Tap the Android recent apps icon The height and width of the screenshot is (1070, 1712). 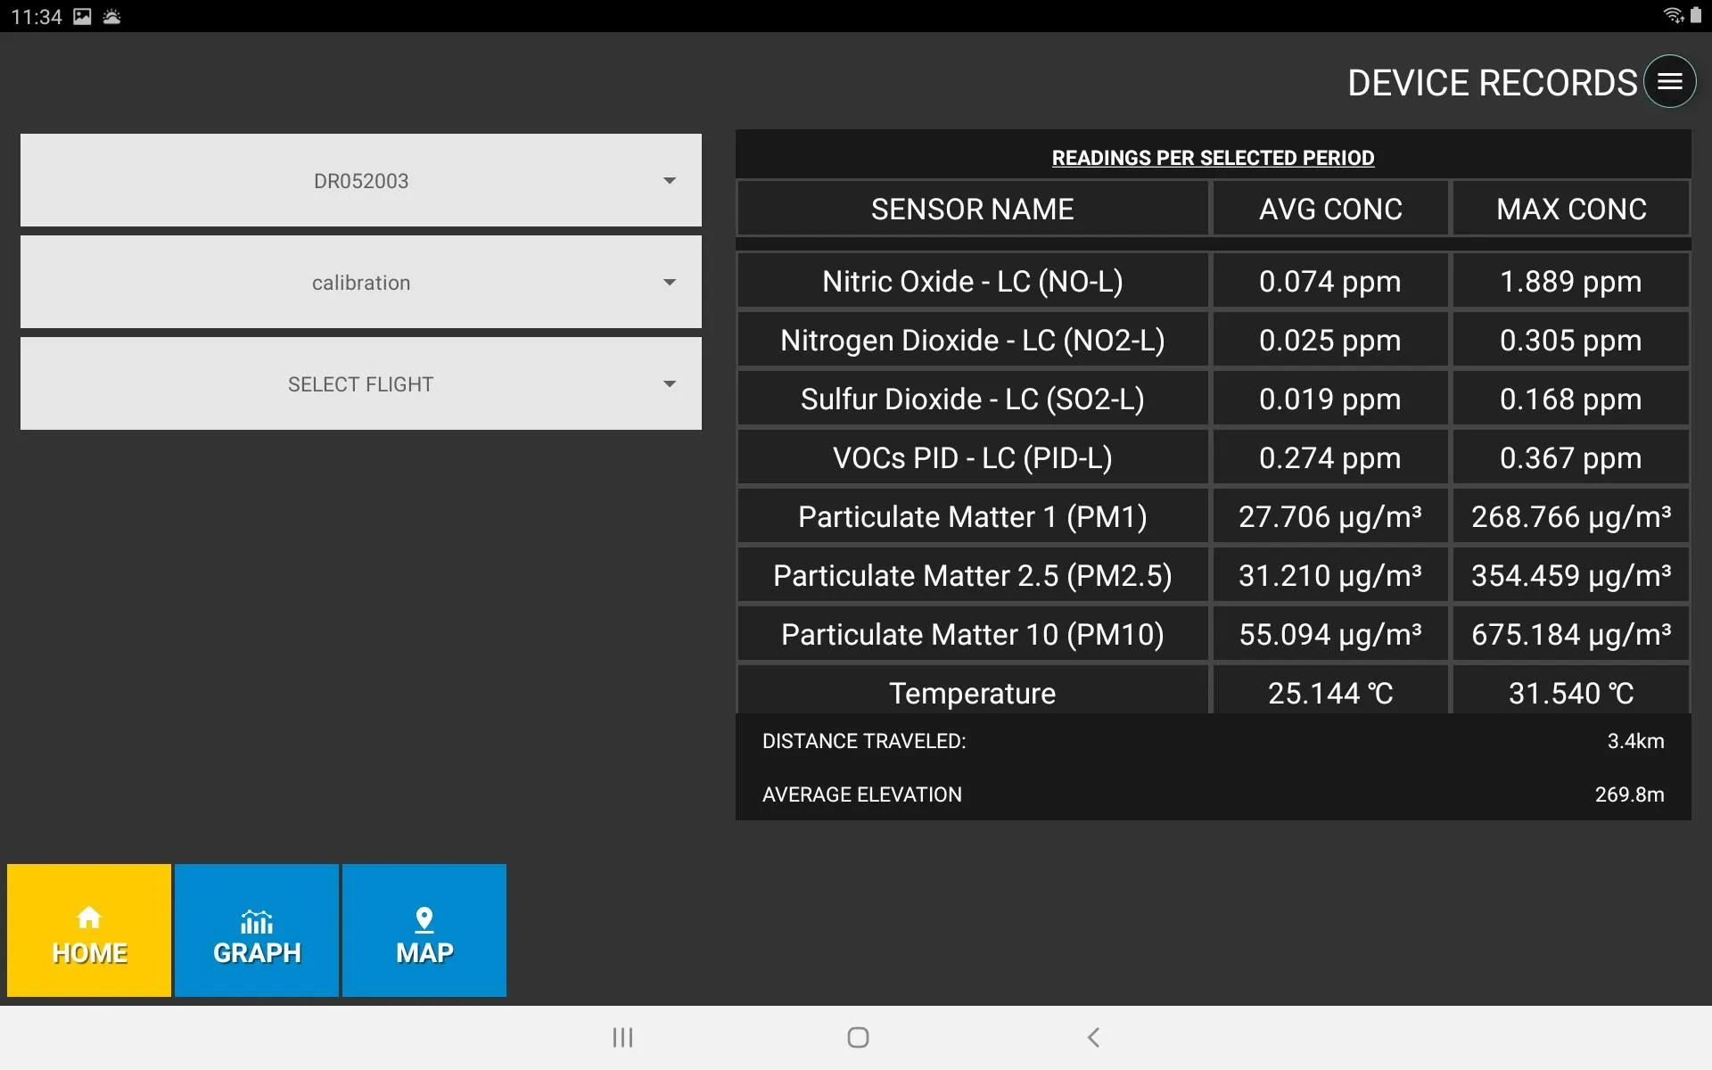[622, 1037]
